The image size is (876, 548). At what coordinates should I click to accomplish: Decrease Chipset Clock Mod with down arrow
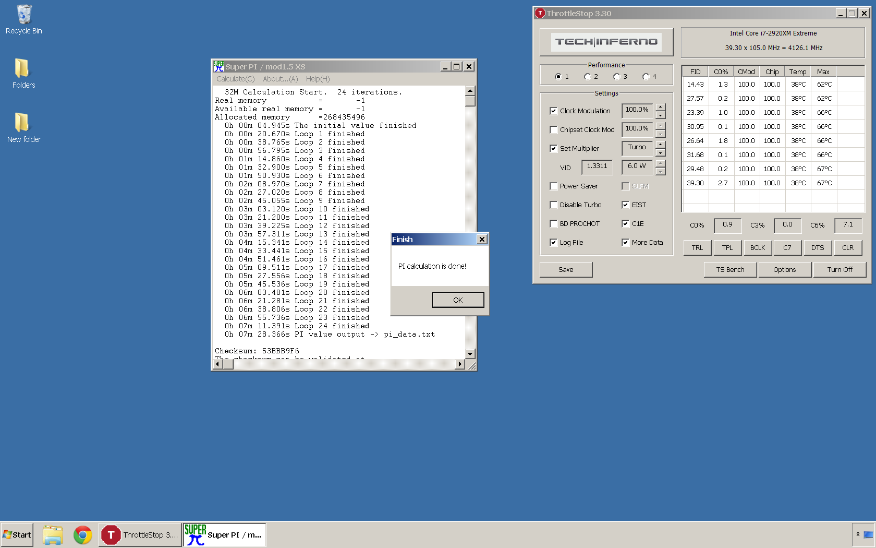[661, 134]
